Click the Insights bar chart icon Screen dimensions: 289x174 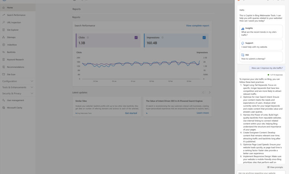243,29
